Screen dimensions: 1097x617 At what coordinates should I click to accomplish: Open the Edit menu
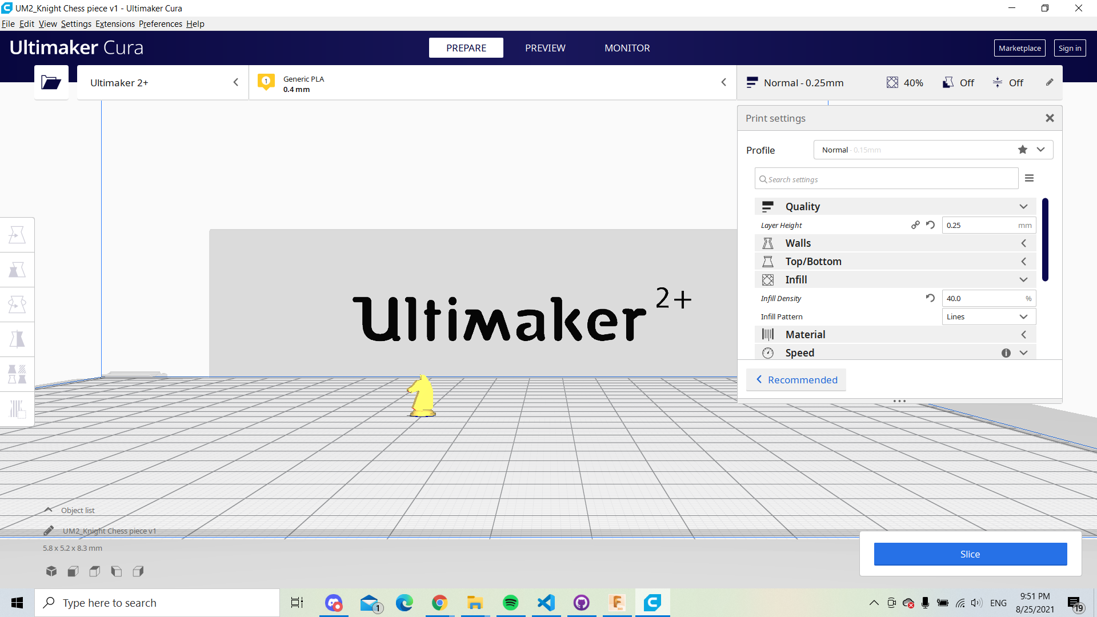pyautogui.click(x=27, y=24)
